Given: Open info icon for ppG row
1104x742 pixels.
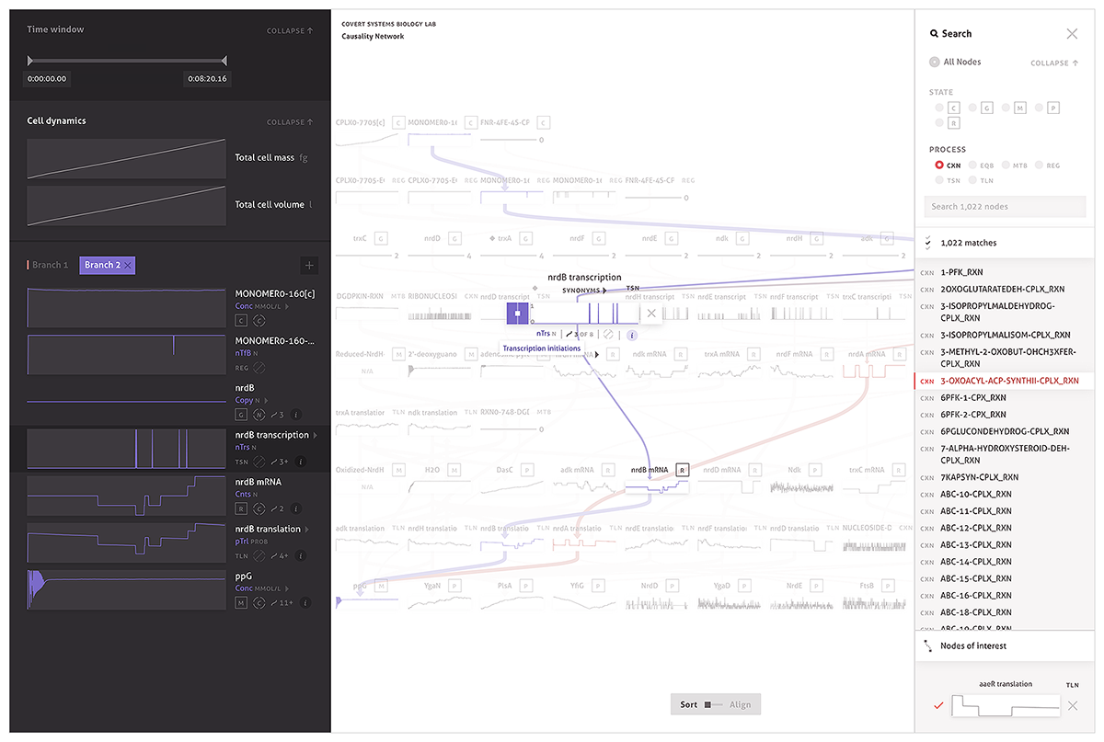Looking at the screenshot, I should 305,603.
